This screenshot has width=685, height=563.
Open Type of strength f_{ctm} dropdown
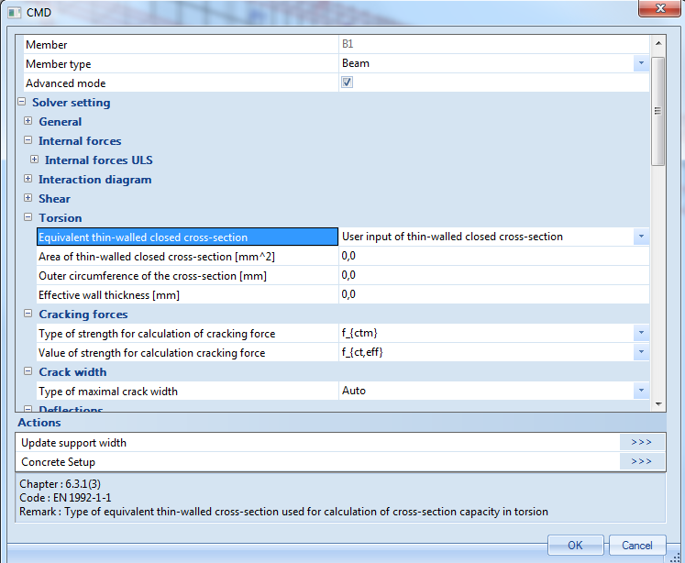tap(641, 333)
